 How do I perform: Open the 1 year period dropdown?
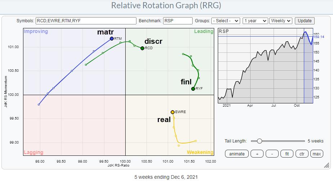point(255,21)
